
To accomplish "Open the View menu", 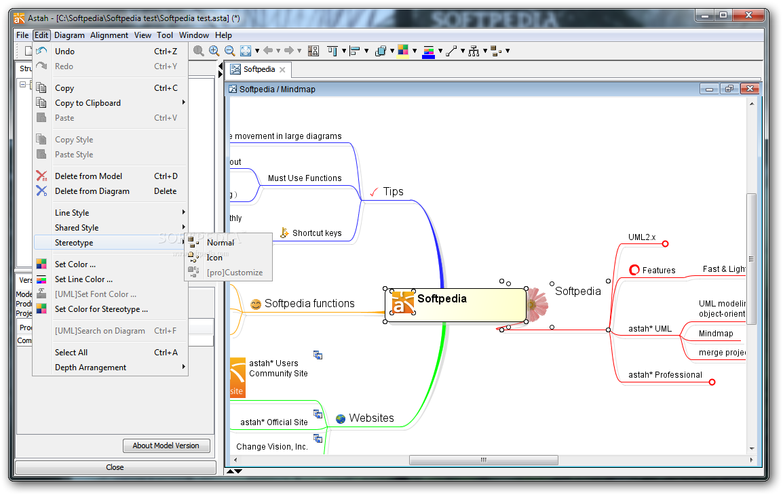I will 142,35.
